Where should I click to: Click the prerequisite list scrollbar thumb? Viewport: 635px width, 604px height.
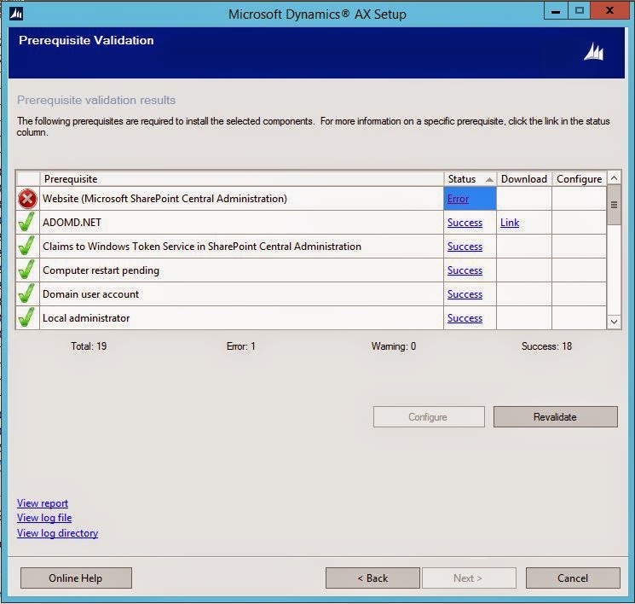point(614,205)
